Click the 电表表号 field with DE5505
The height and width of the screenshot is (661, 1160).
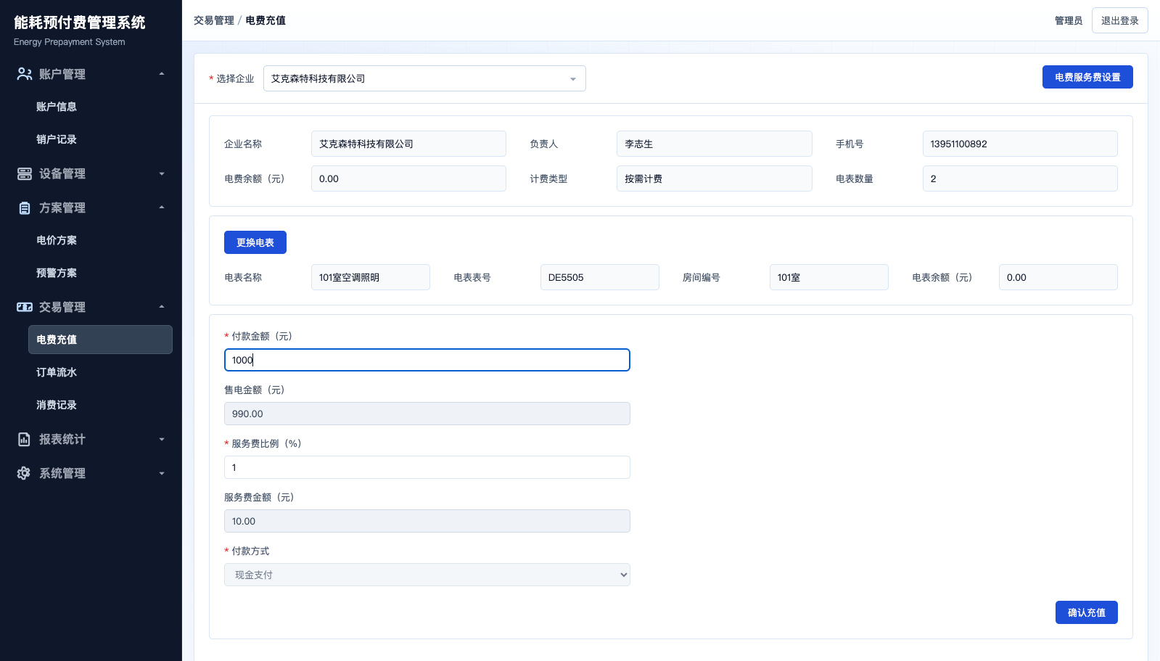click(x=599, y=277)
